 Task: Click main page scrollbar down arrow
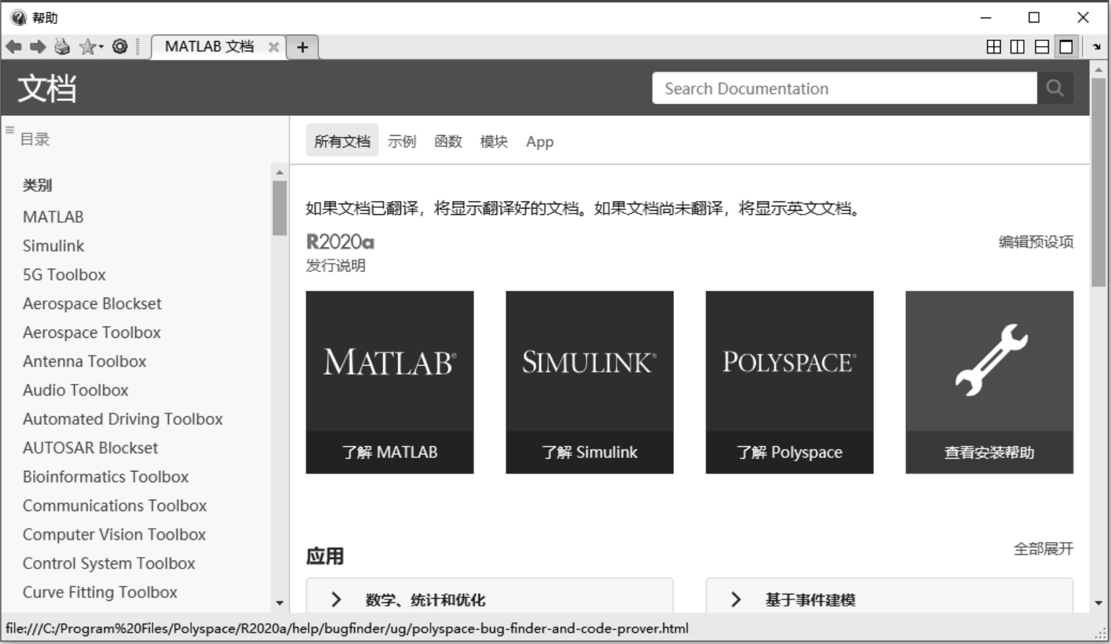(1098, 603)
